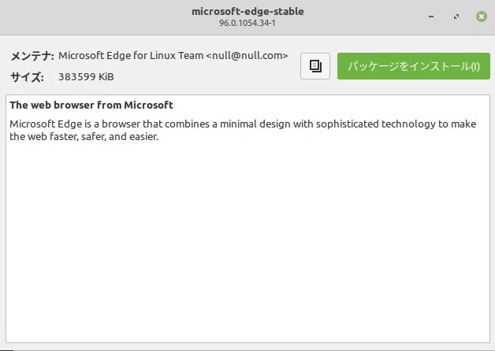
Task: Maximize the package installer window
Action: 456,17
